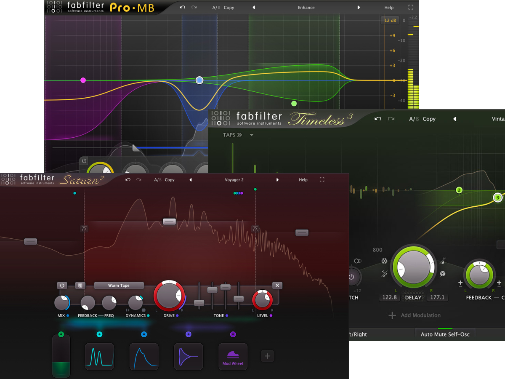The image size is (505, 379).
Task: Toggle the small switch above Pitch power button
Action: (357, 261)
